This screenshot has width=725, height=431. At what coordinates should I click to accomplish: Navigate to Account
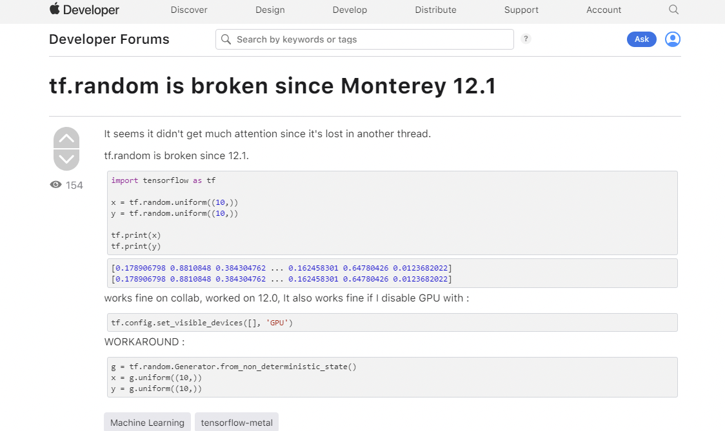604,10
